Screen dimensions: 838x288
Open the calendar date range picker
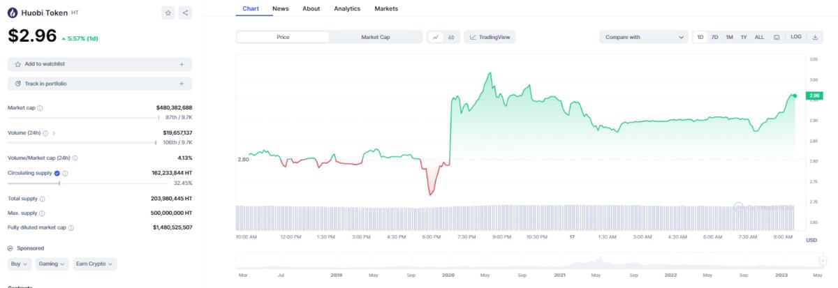click(x=777, y=37)
